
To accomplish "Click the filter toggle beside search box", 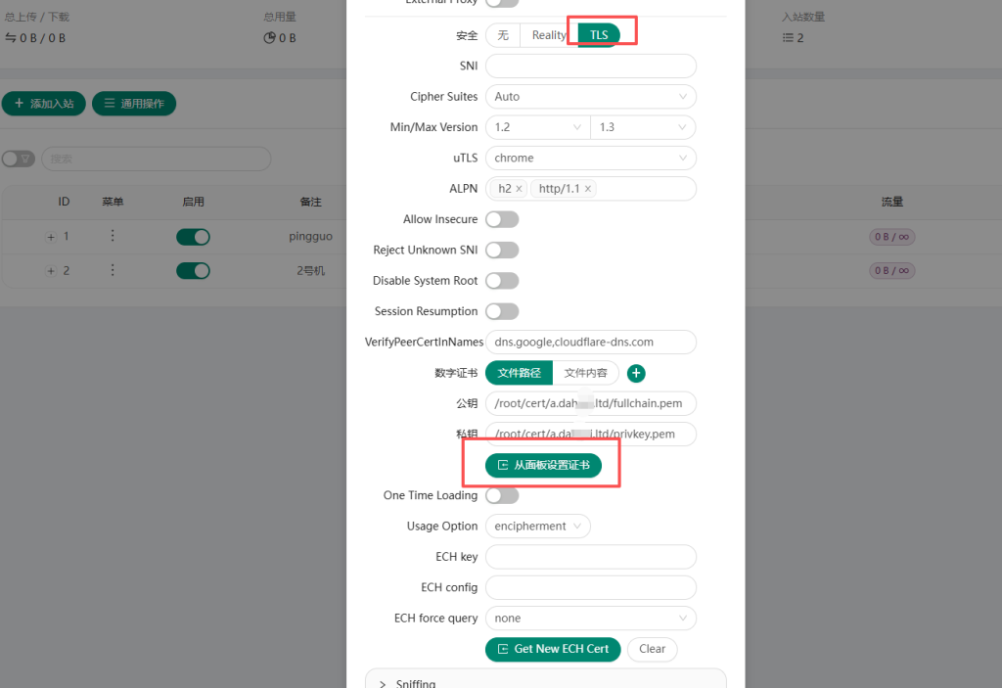I will (18, 159).
